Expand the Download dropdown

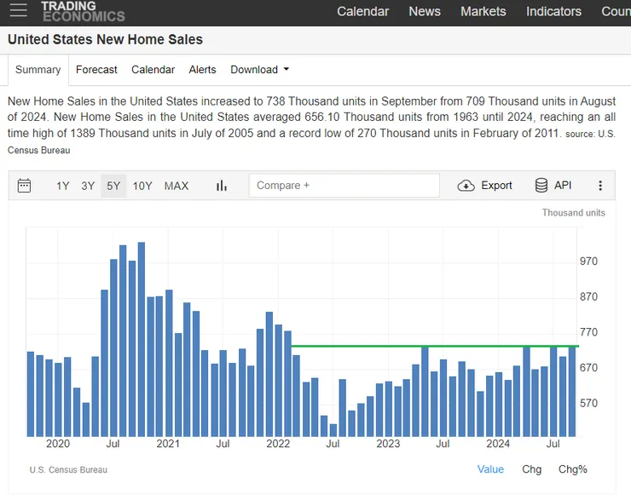[x=260, y=70]
